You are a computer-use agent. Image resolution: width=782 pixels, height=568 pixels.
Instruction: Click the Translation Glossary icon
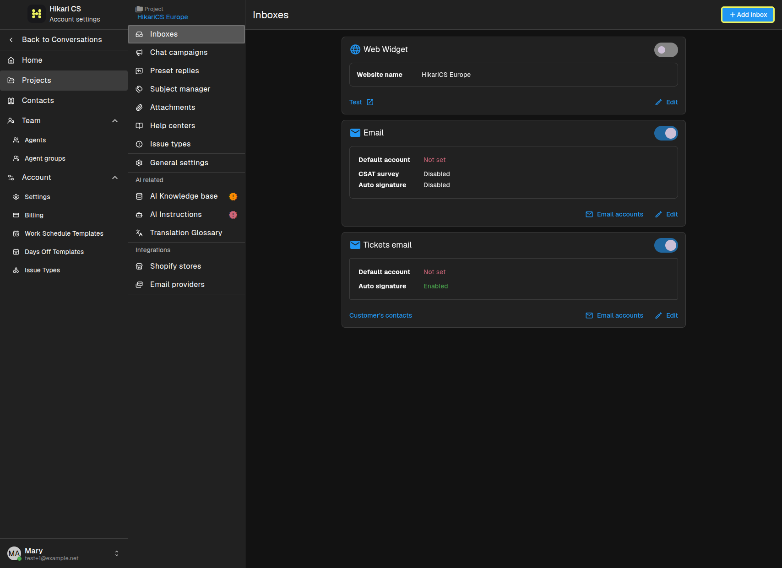pos(139,233)
